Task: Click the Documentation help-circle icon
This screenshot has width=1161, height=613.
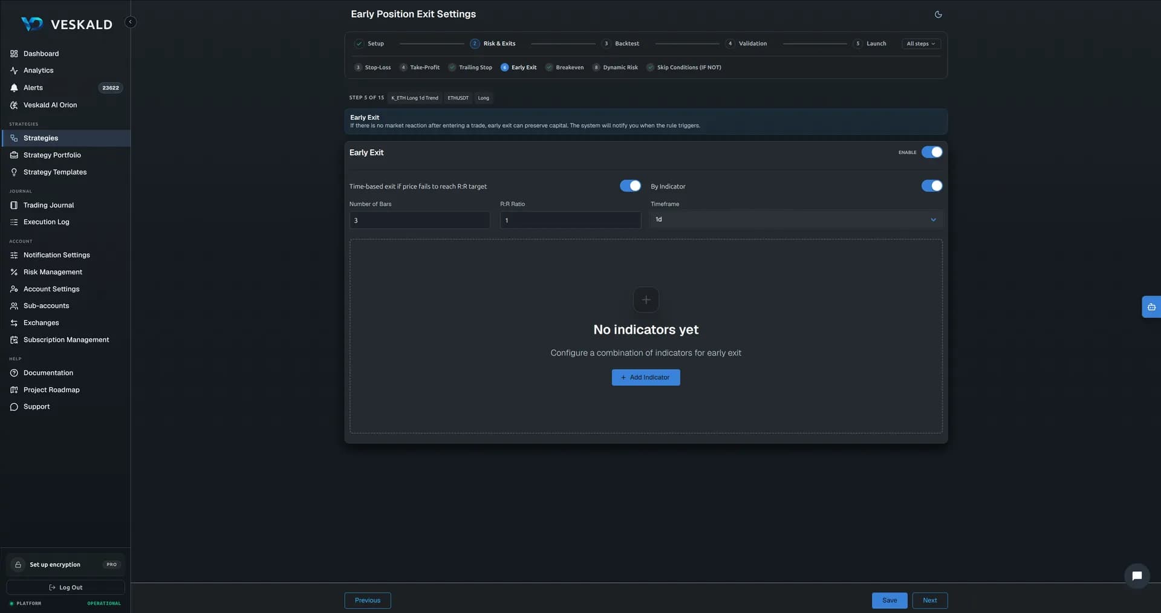Action: click(x=14, y=373)
